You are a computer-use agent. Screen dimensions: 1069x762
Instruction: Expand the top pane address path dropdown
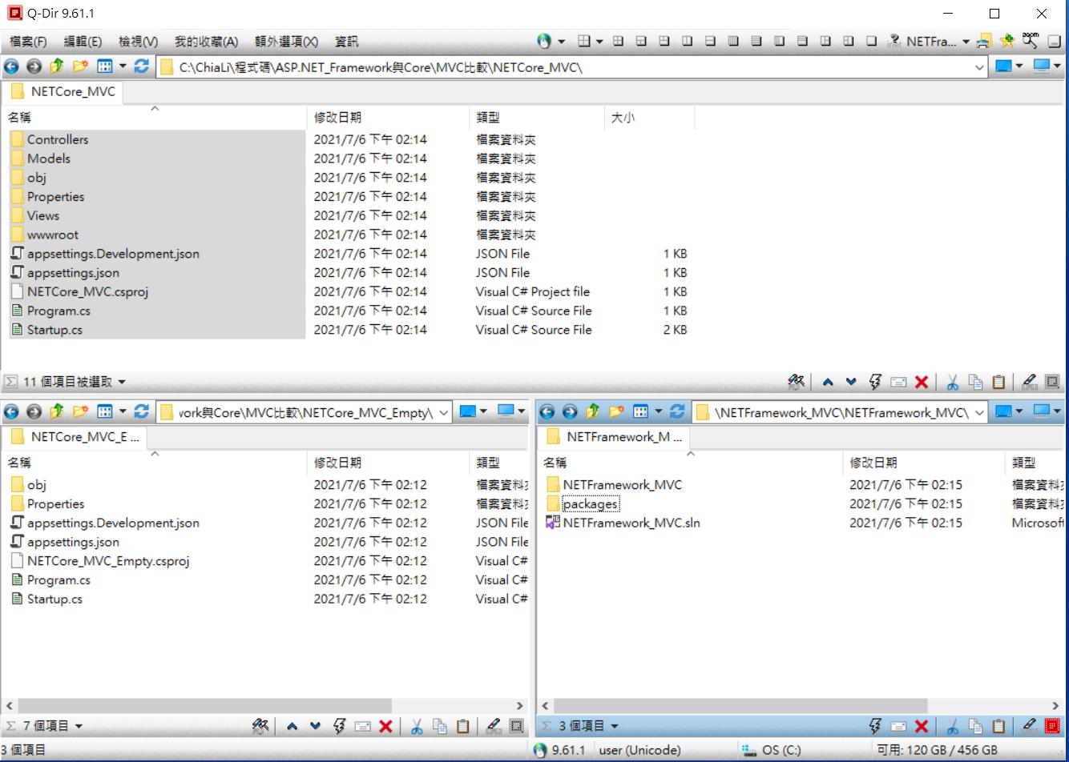(x=979, y=67)
